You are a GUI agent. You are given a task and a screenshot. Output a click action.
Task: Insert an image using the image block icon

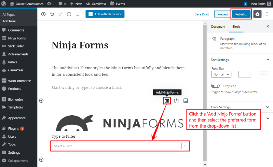[x=186, y=100]
